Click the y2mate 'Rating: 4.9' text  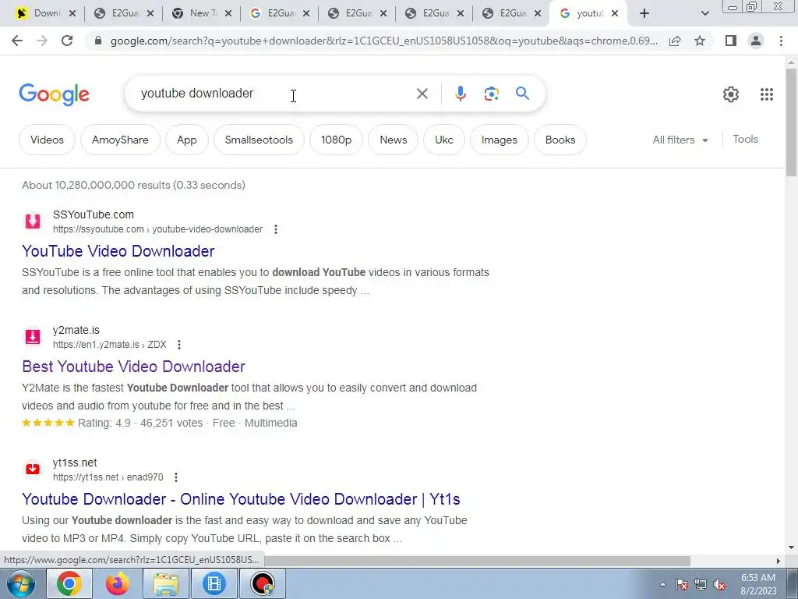point(104,424)
